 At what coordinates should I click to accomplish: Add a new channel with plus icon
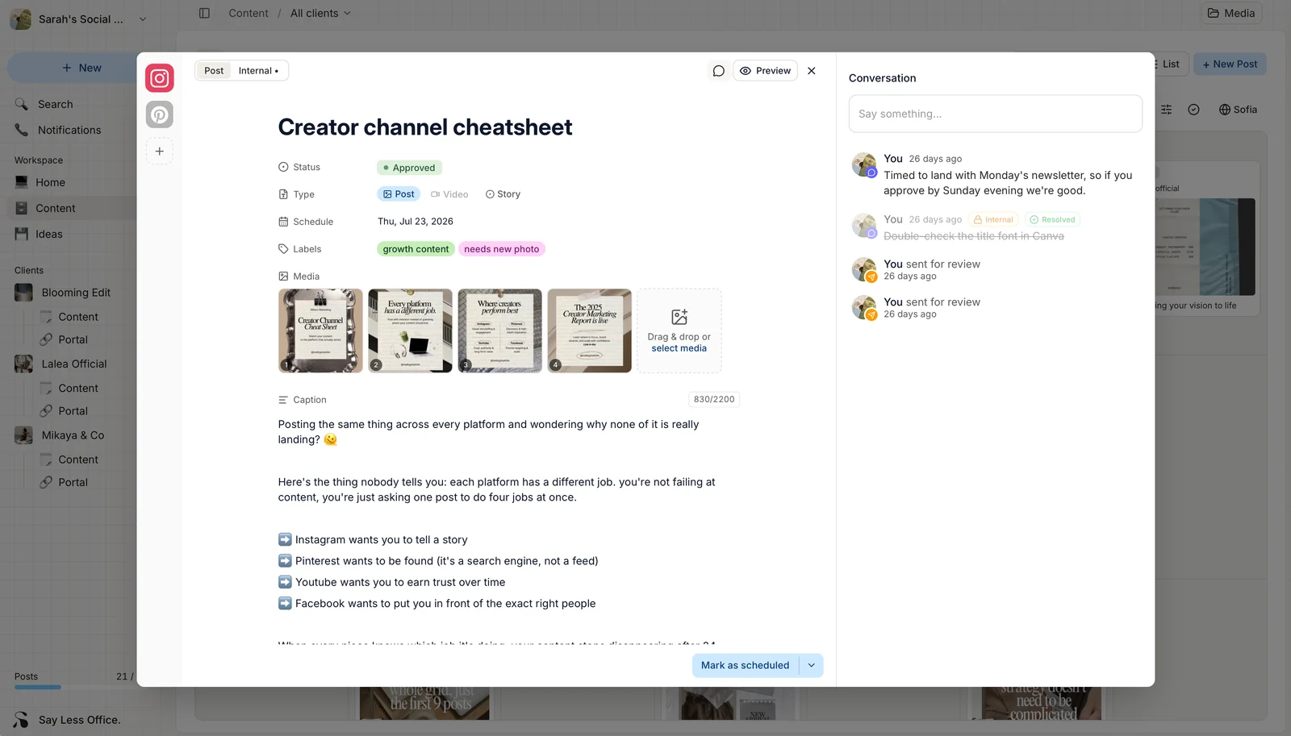pyautogui.click(x=160, y=152)
